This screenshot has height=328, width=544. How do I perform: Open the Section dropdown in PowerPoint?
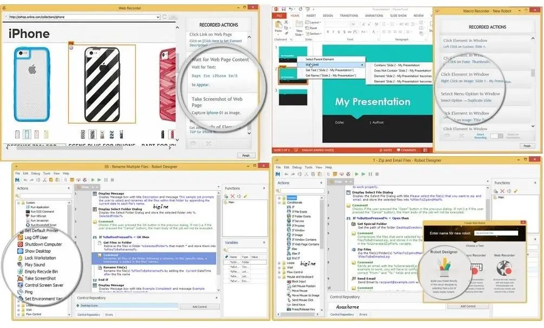(313, 34)
